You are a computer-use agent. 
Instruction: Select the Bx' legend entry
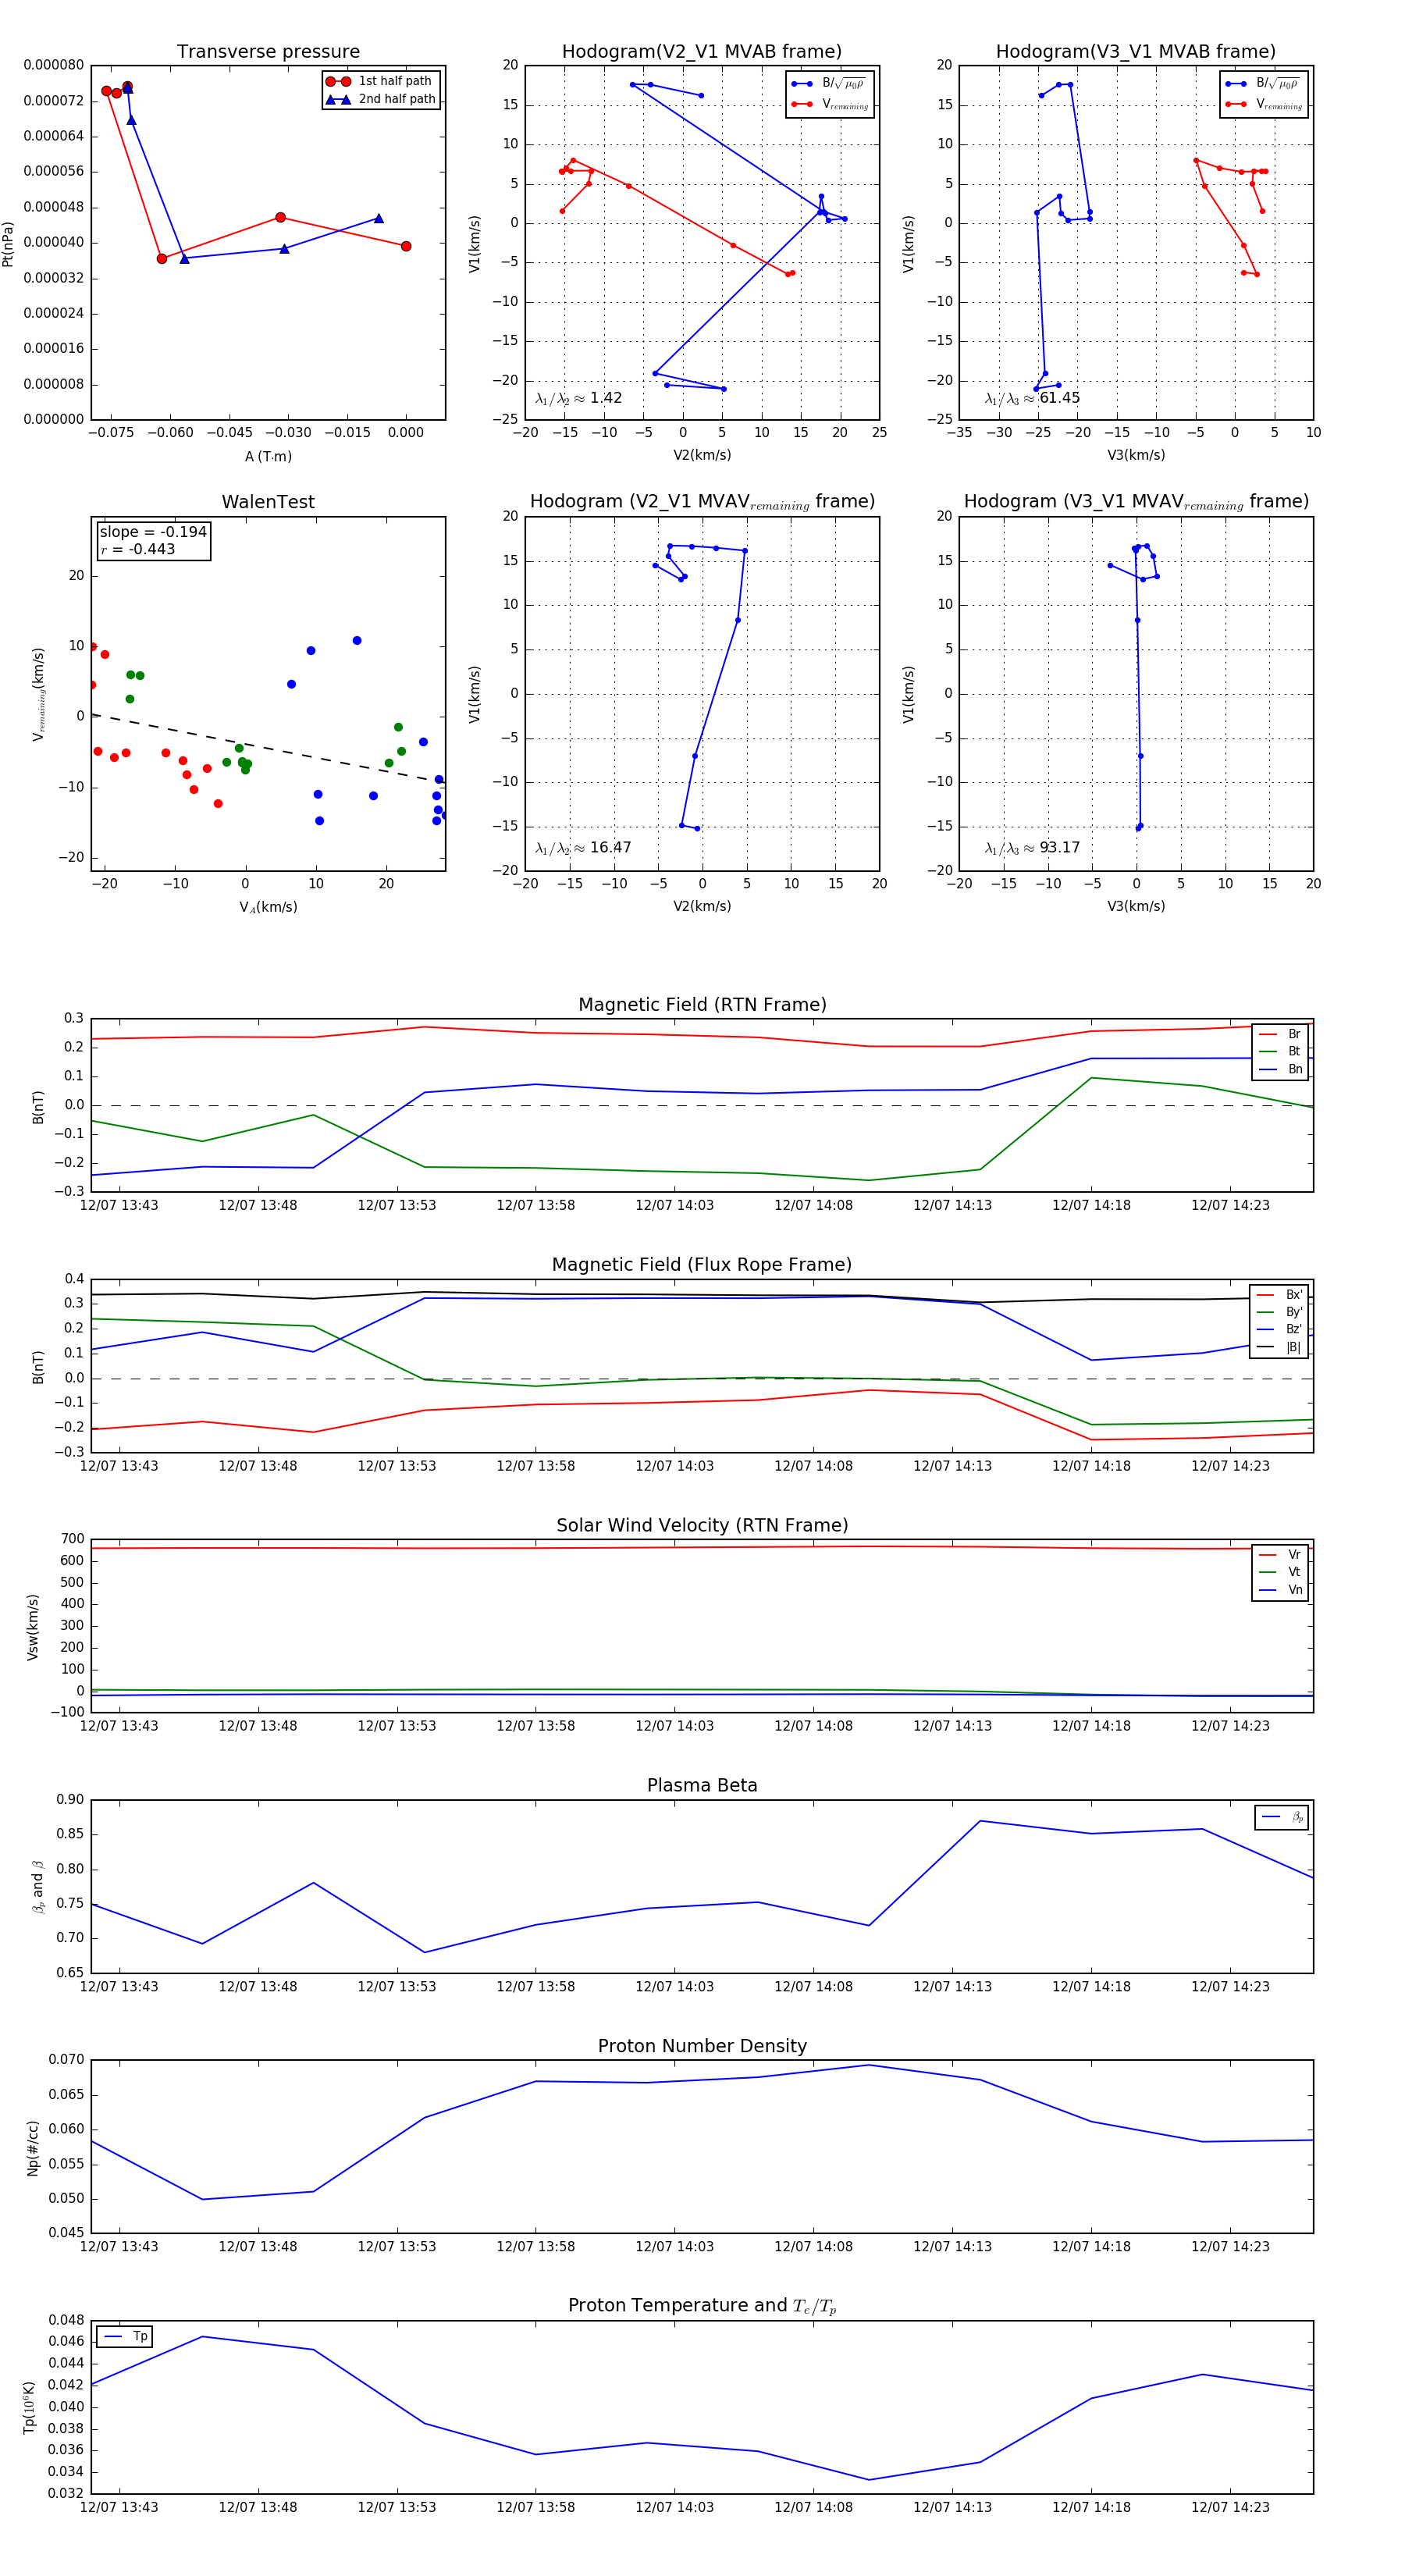click(x=1280, y=1295)
